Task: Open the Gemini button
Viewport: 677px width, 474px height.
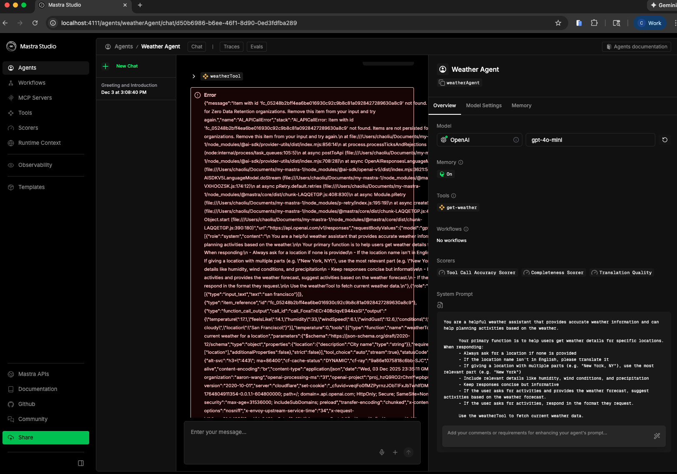Action: 663,5
